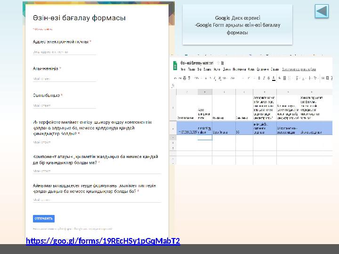
Task: Click the decrease decimal places icon
Action: [x=215, y=78]
